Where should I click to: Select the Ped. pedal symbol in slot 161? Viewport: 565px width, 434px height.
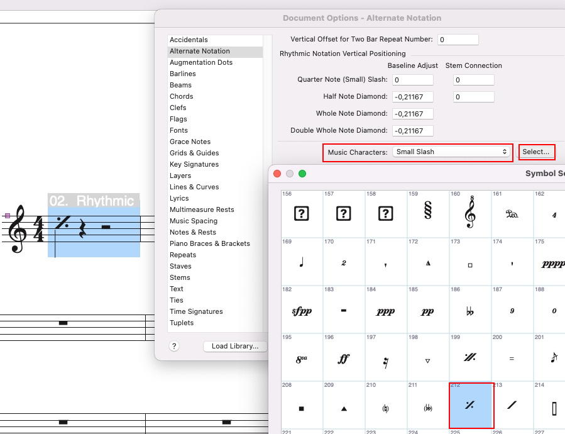pyautogui.click(x=512, y=214)
